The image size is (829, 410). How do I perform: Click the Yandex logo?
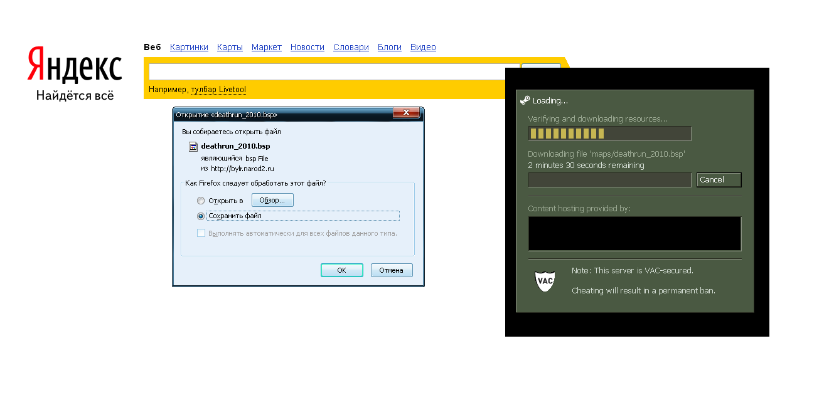coord(75,65)
